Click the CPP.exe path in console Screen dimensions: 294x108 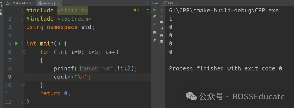pos(224,11)
